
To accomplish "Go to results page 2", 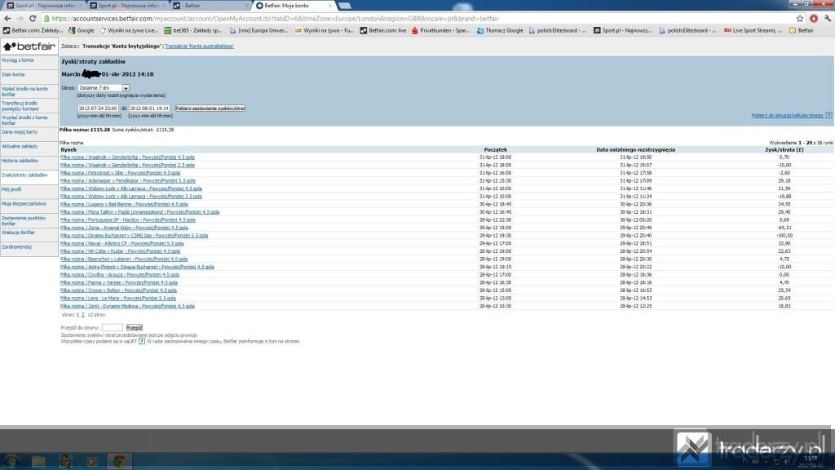I will coord(83,315).
